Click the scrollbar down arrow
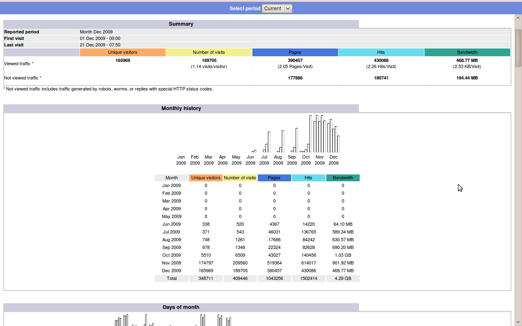This screenshot has width=522, height=326. 518,323
